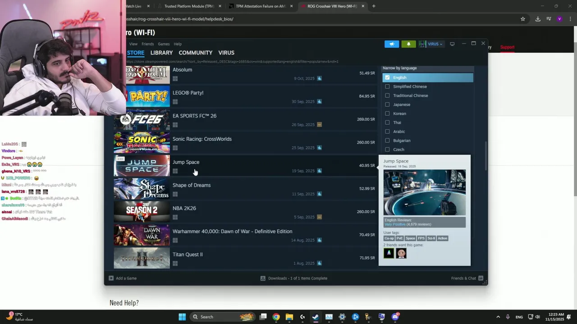Collapse the Narrow by language section
577x324 pixels.
pyautogui.click(x=428, y=68)
